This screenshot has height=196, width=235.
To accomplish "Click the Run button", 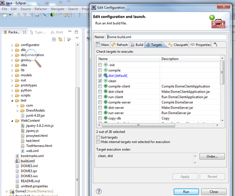I will (x=186, y=192).
